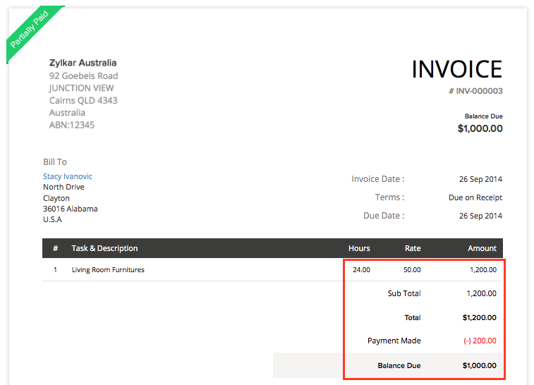
Task: Select the ABN:12345 text
Action: tap(71, 125)
